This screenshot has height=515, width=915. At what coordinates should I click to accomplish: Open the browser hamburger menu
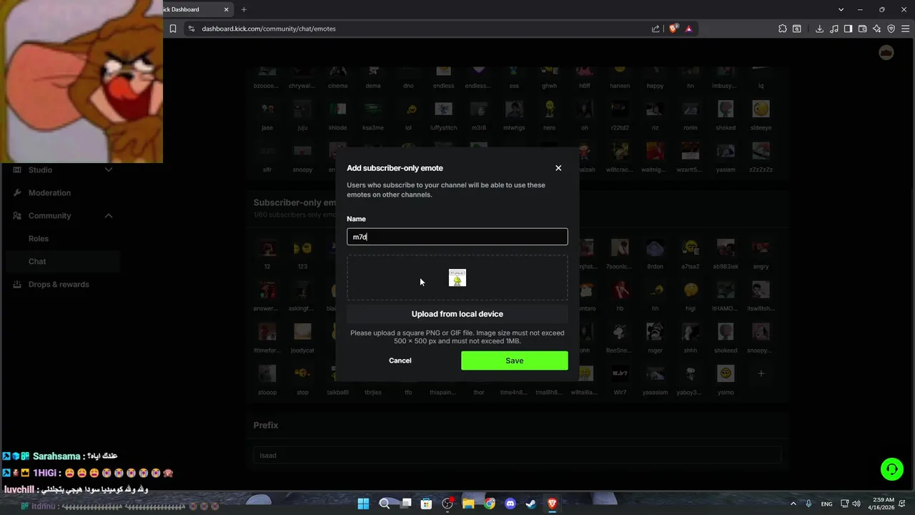tap(905, 29)
